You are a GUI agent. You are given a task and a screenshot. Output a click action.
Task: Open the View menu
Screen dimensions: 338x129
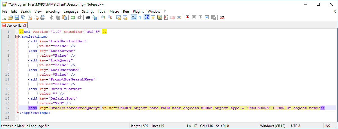38,11
